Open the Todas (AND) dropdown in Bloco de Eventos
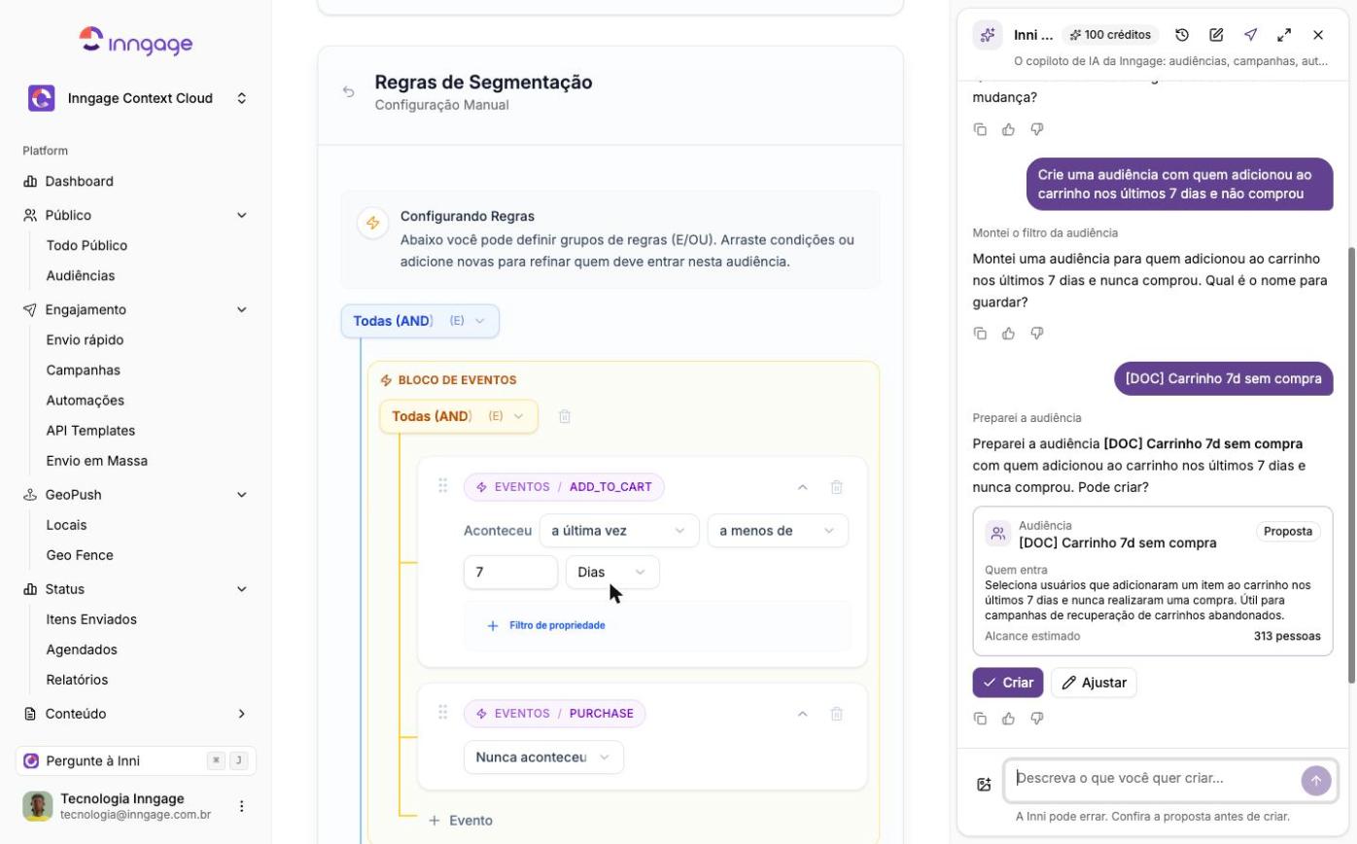 [459, 416]
